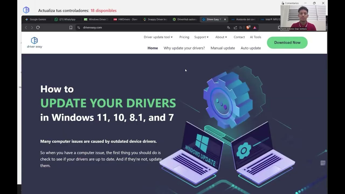Restore down the outer window
This screenshot has width=345, height=194.
(x=314, y=3)
